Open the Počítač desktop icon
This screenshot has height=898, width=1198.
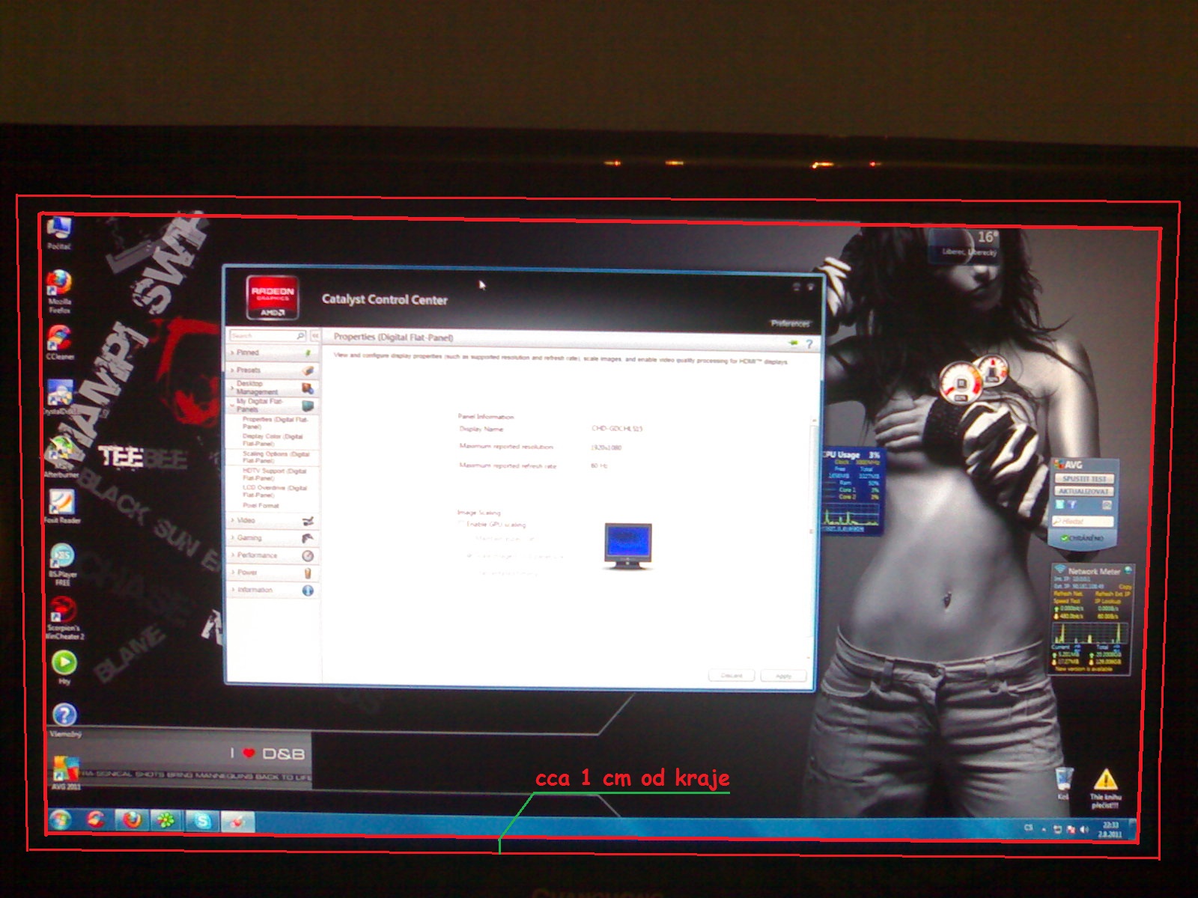pos(59,231)
